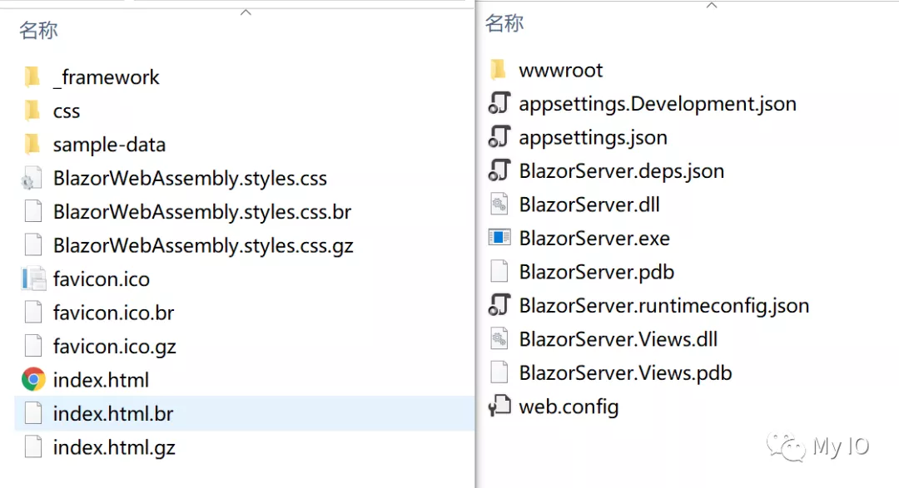Select BlazorServer.runtimeconfig.json
899x488 pixels.
663,305
